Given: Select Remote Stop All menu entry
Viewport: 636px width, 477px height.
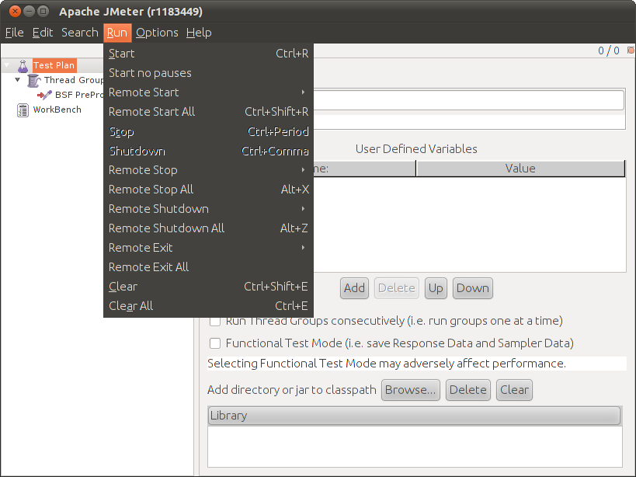Looking at the screenshot, I should 151,189.
